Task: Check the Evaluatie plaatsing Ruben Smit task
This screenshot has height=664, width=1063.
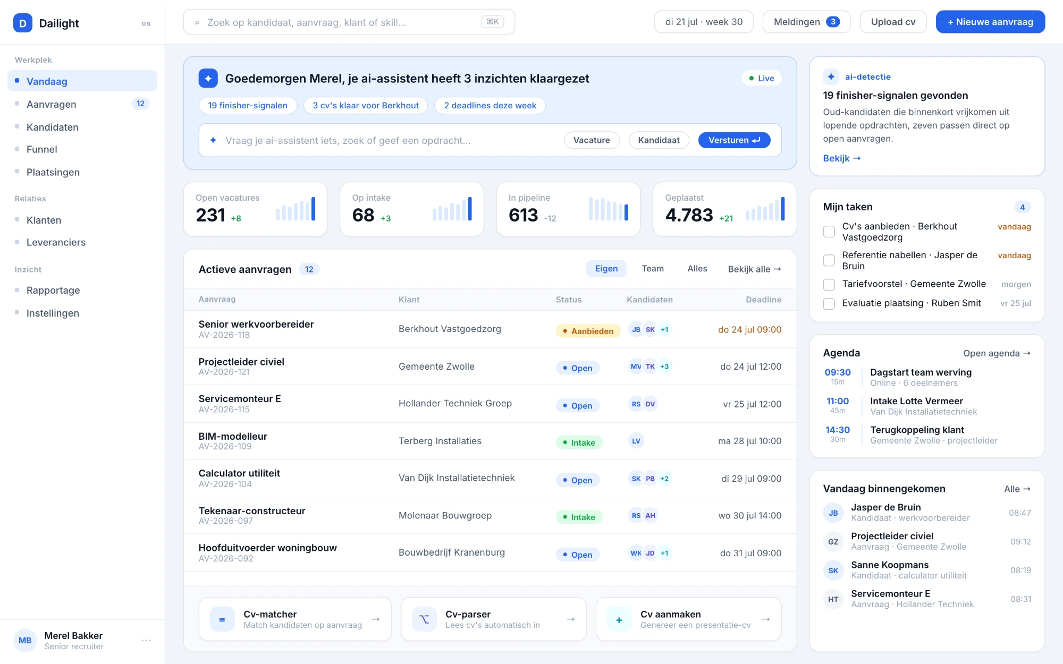Action: [x=829, y=303]
